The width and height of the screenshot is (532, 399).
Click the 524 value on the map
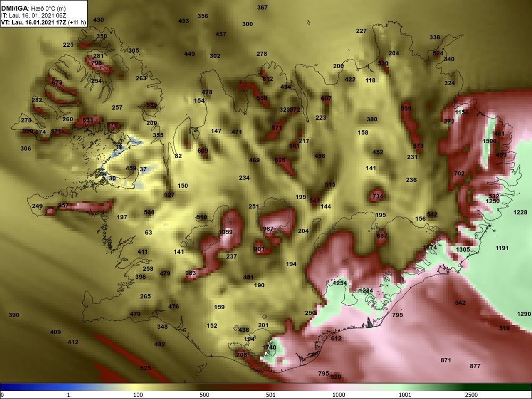tap(438, 53)
